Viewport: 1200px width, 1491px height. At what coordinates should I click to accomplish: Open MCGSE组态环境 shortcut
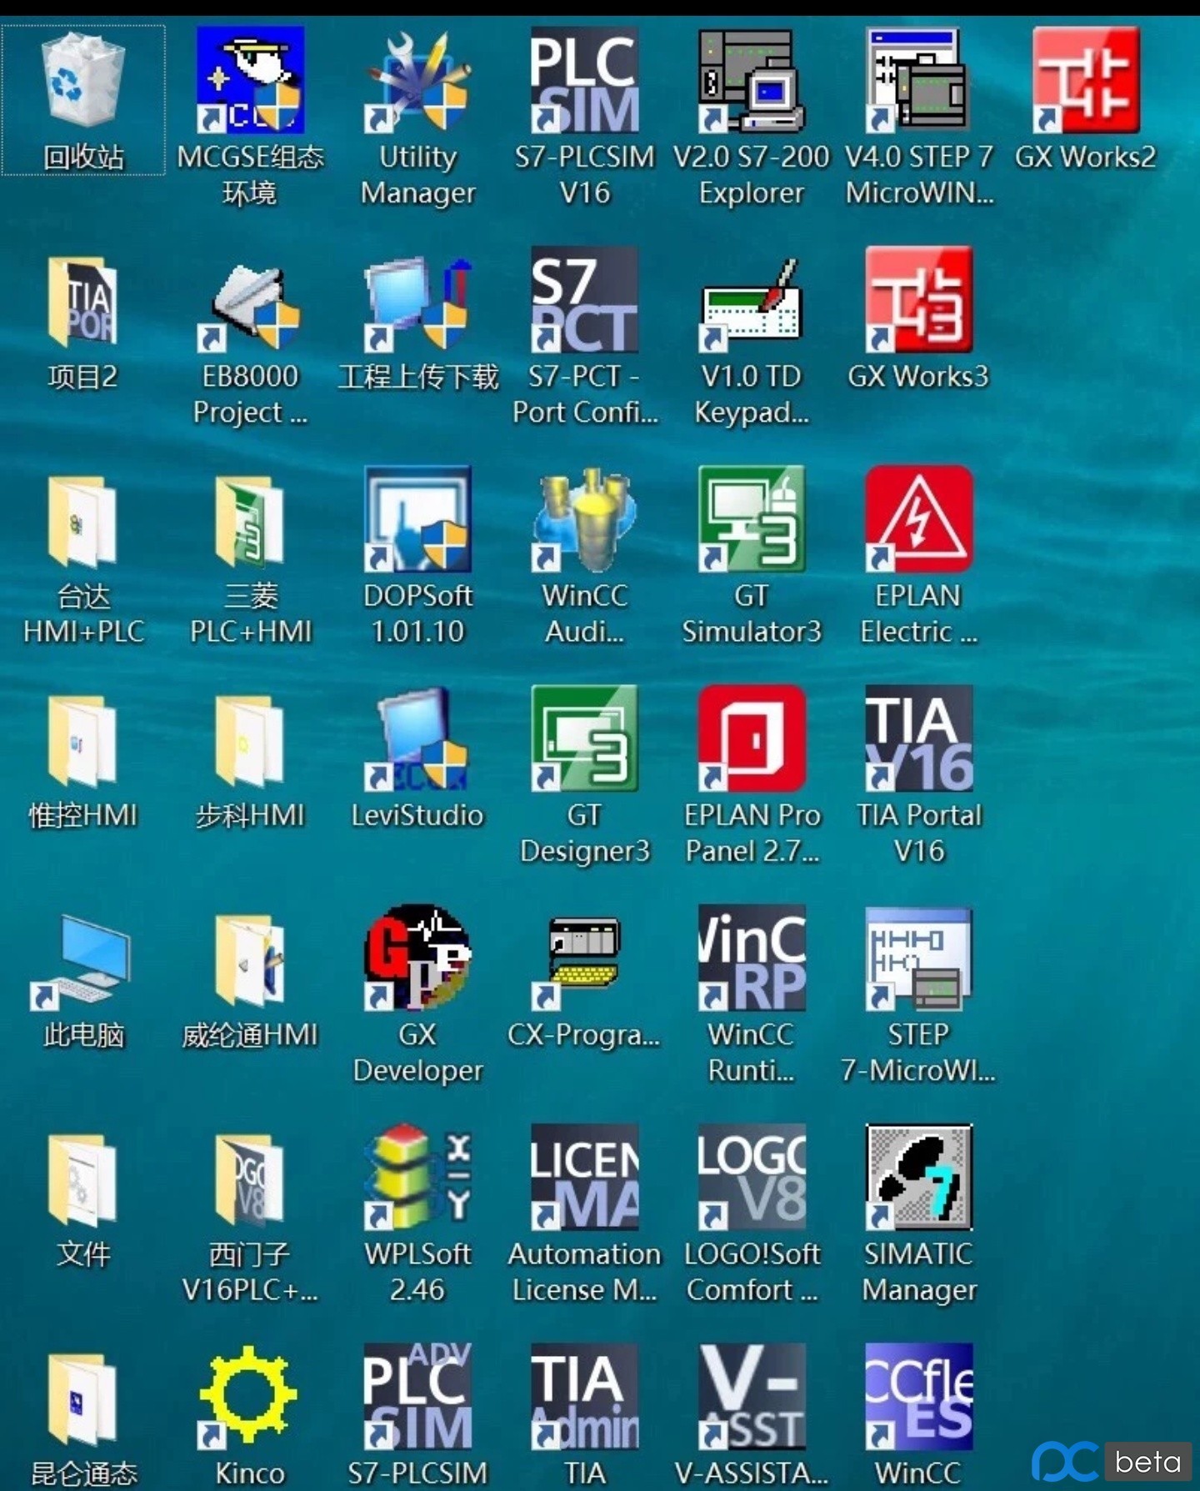click(x=250, y=80)
